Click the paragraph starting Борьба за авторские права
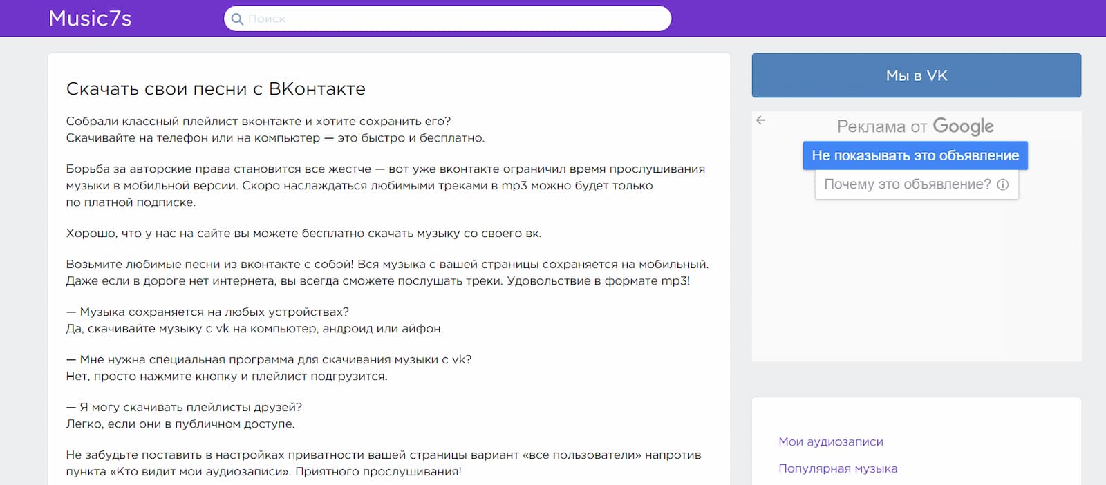The width and height of the screenshot is (1106, 485). [386, 185]
